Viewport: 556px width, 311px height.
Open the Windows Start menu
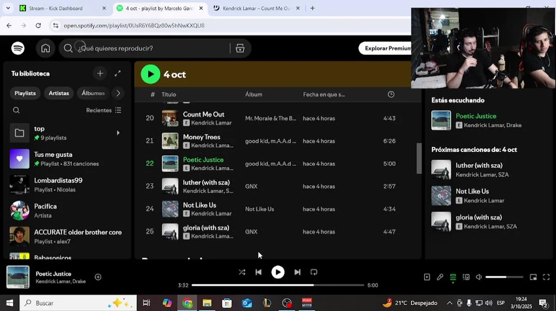click(10, 303)
